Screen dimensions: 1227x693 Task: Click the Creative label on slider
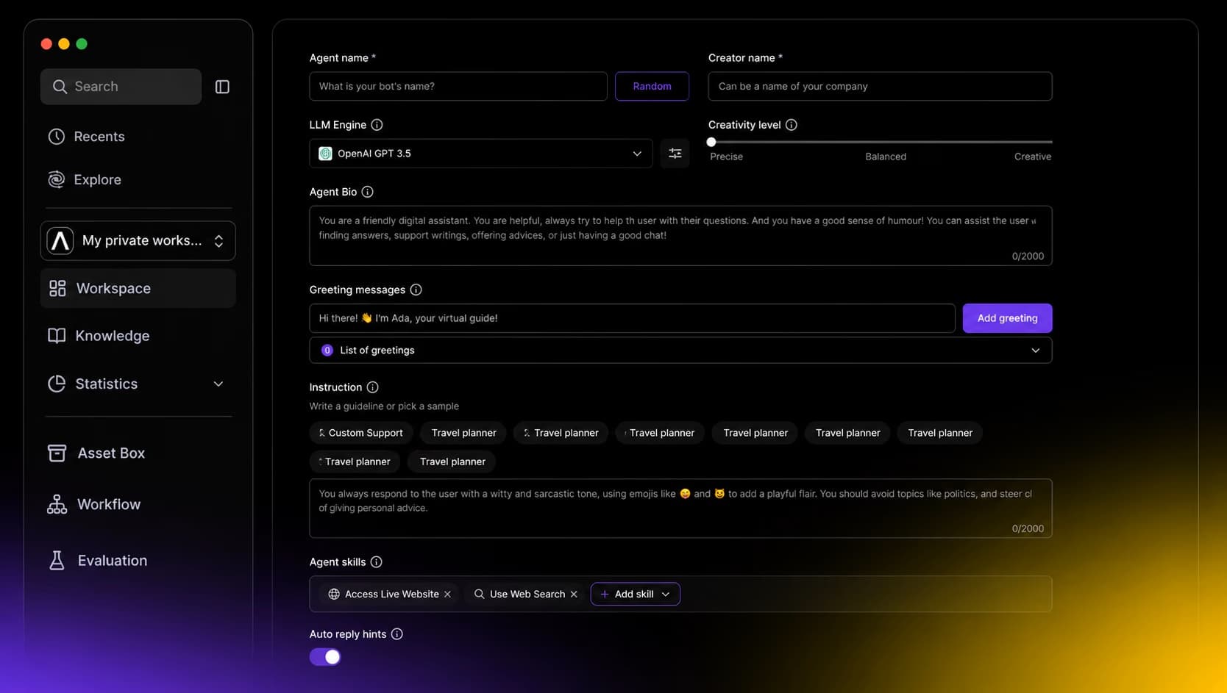click(x=1033, y=157)
